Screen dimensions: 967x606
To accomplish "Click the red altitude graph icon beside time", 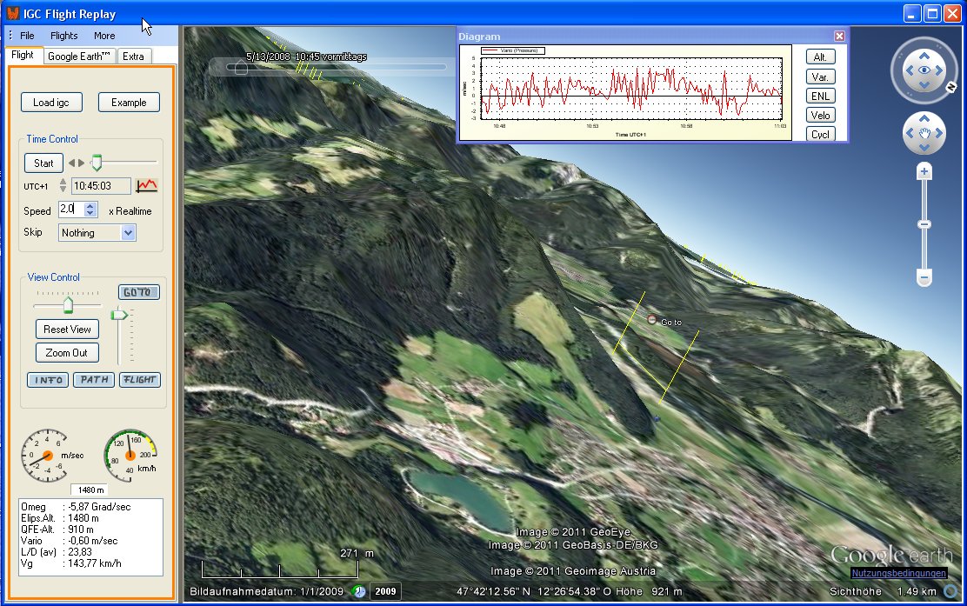I will point(145,184).
